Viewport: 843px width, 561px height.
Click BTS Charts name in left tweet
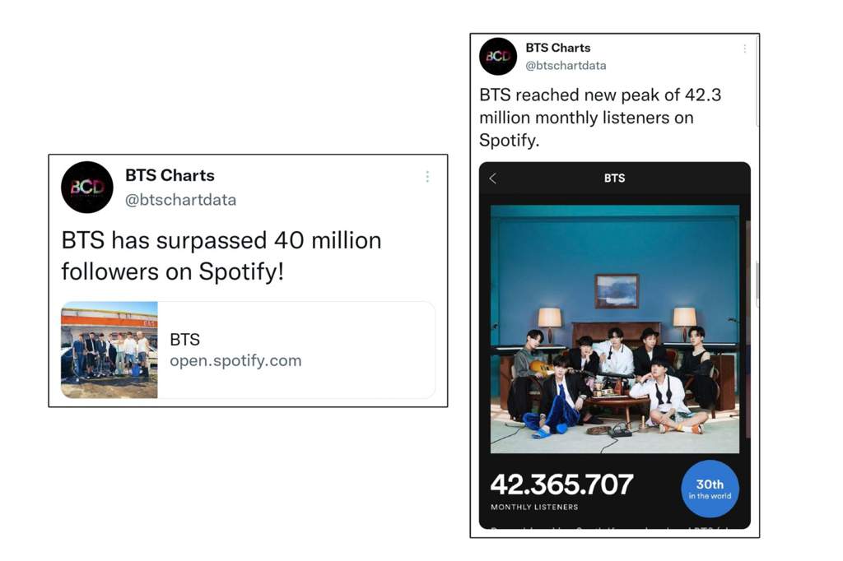tap(170, 175)
